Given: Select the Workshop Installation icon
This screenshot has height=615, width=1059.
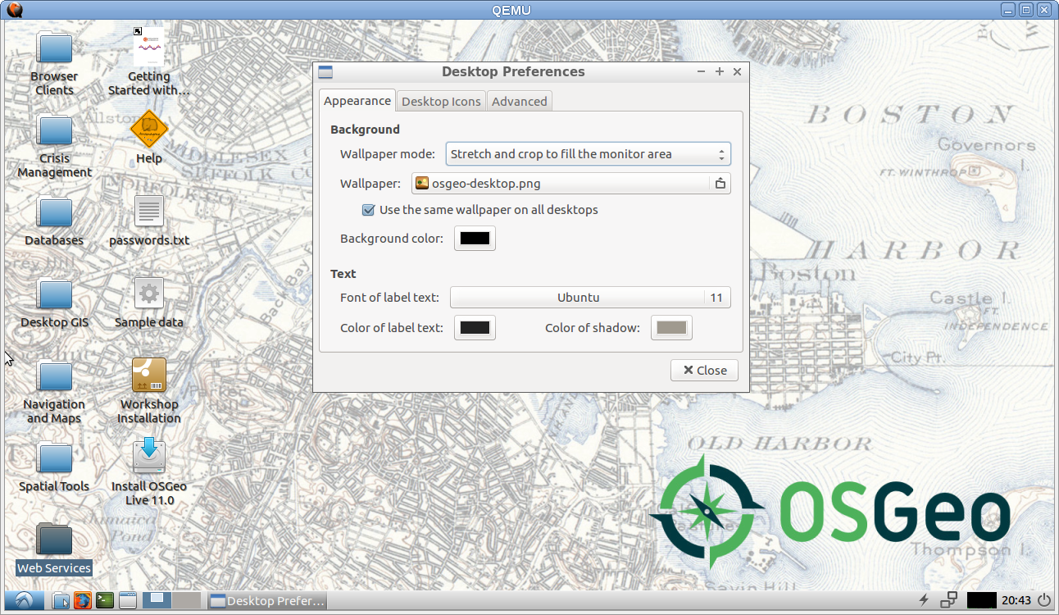Looking at the screenshot, I should tap(149, 376).
